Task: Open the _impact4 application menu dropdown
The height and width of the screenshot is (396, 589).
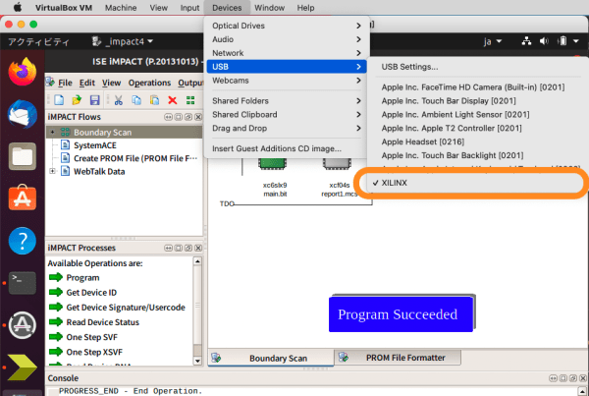Action: 123,41
